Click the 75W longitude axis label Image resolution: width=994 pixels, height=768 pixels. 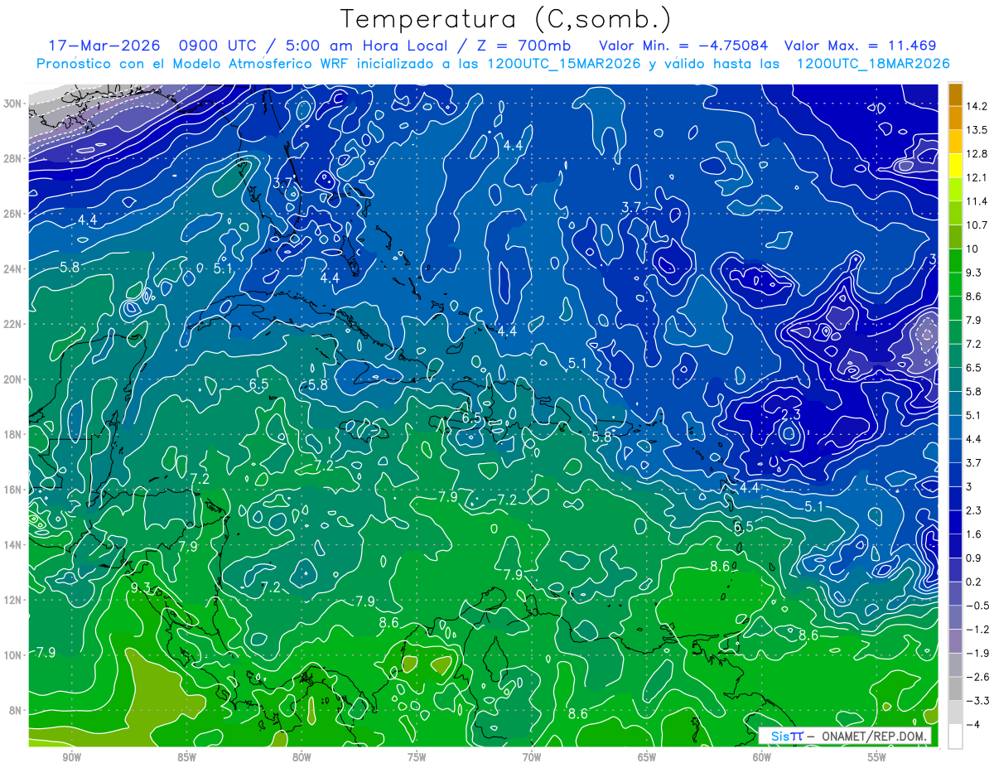coord(417,757)
